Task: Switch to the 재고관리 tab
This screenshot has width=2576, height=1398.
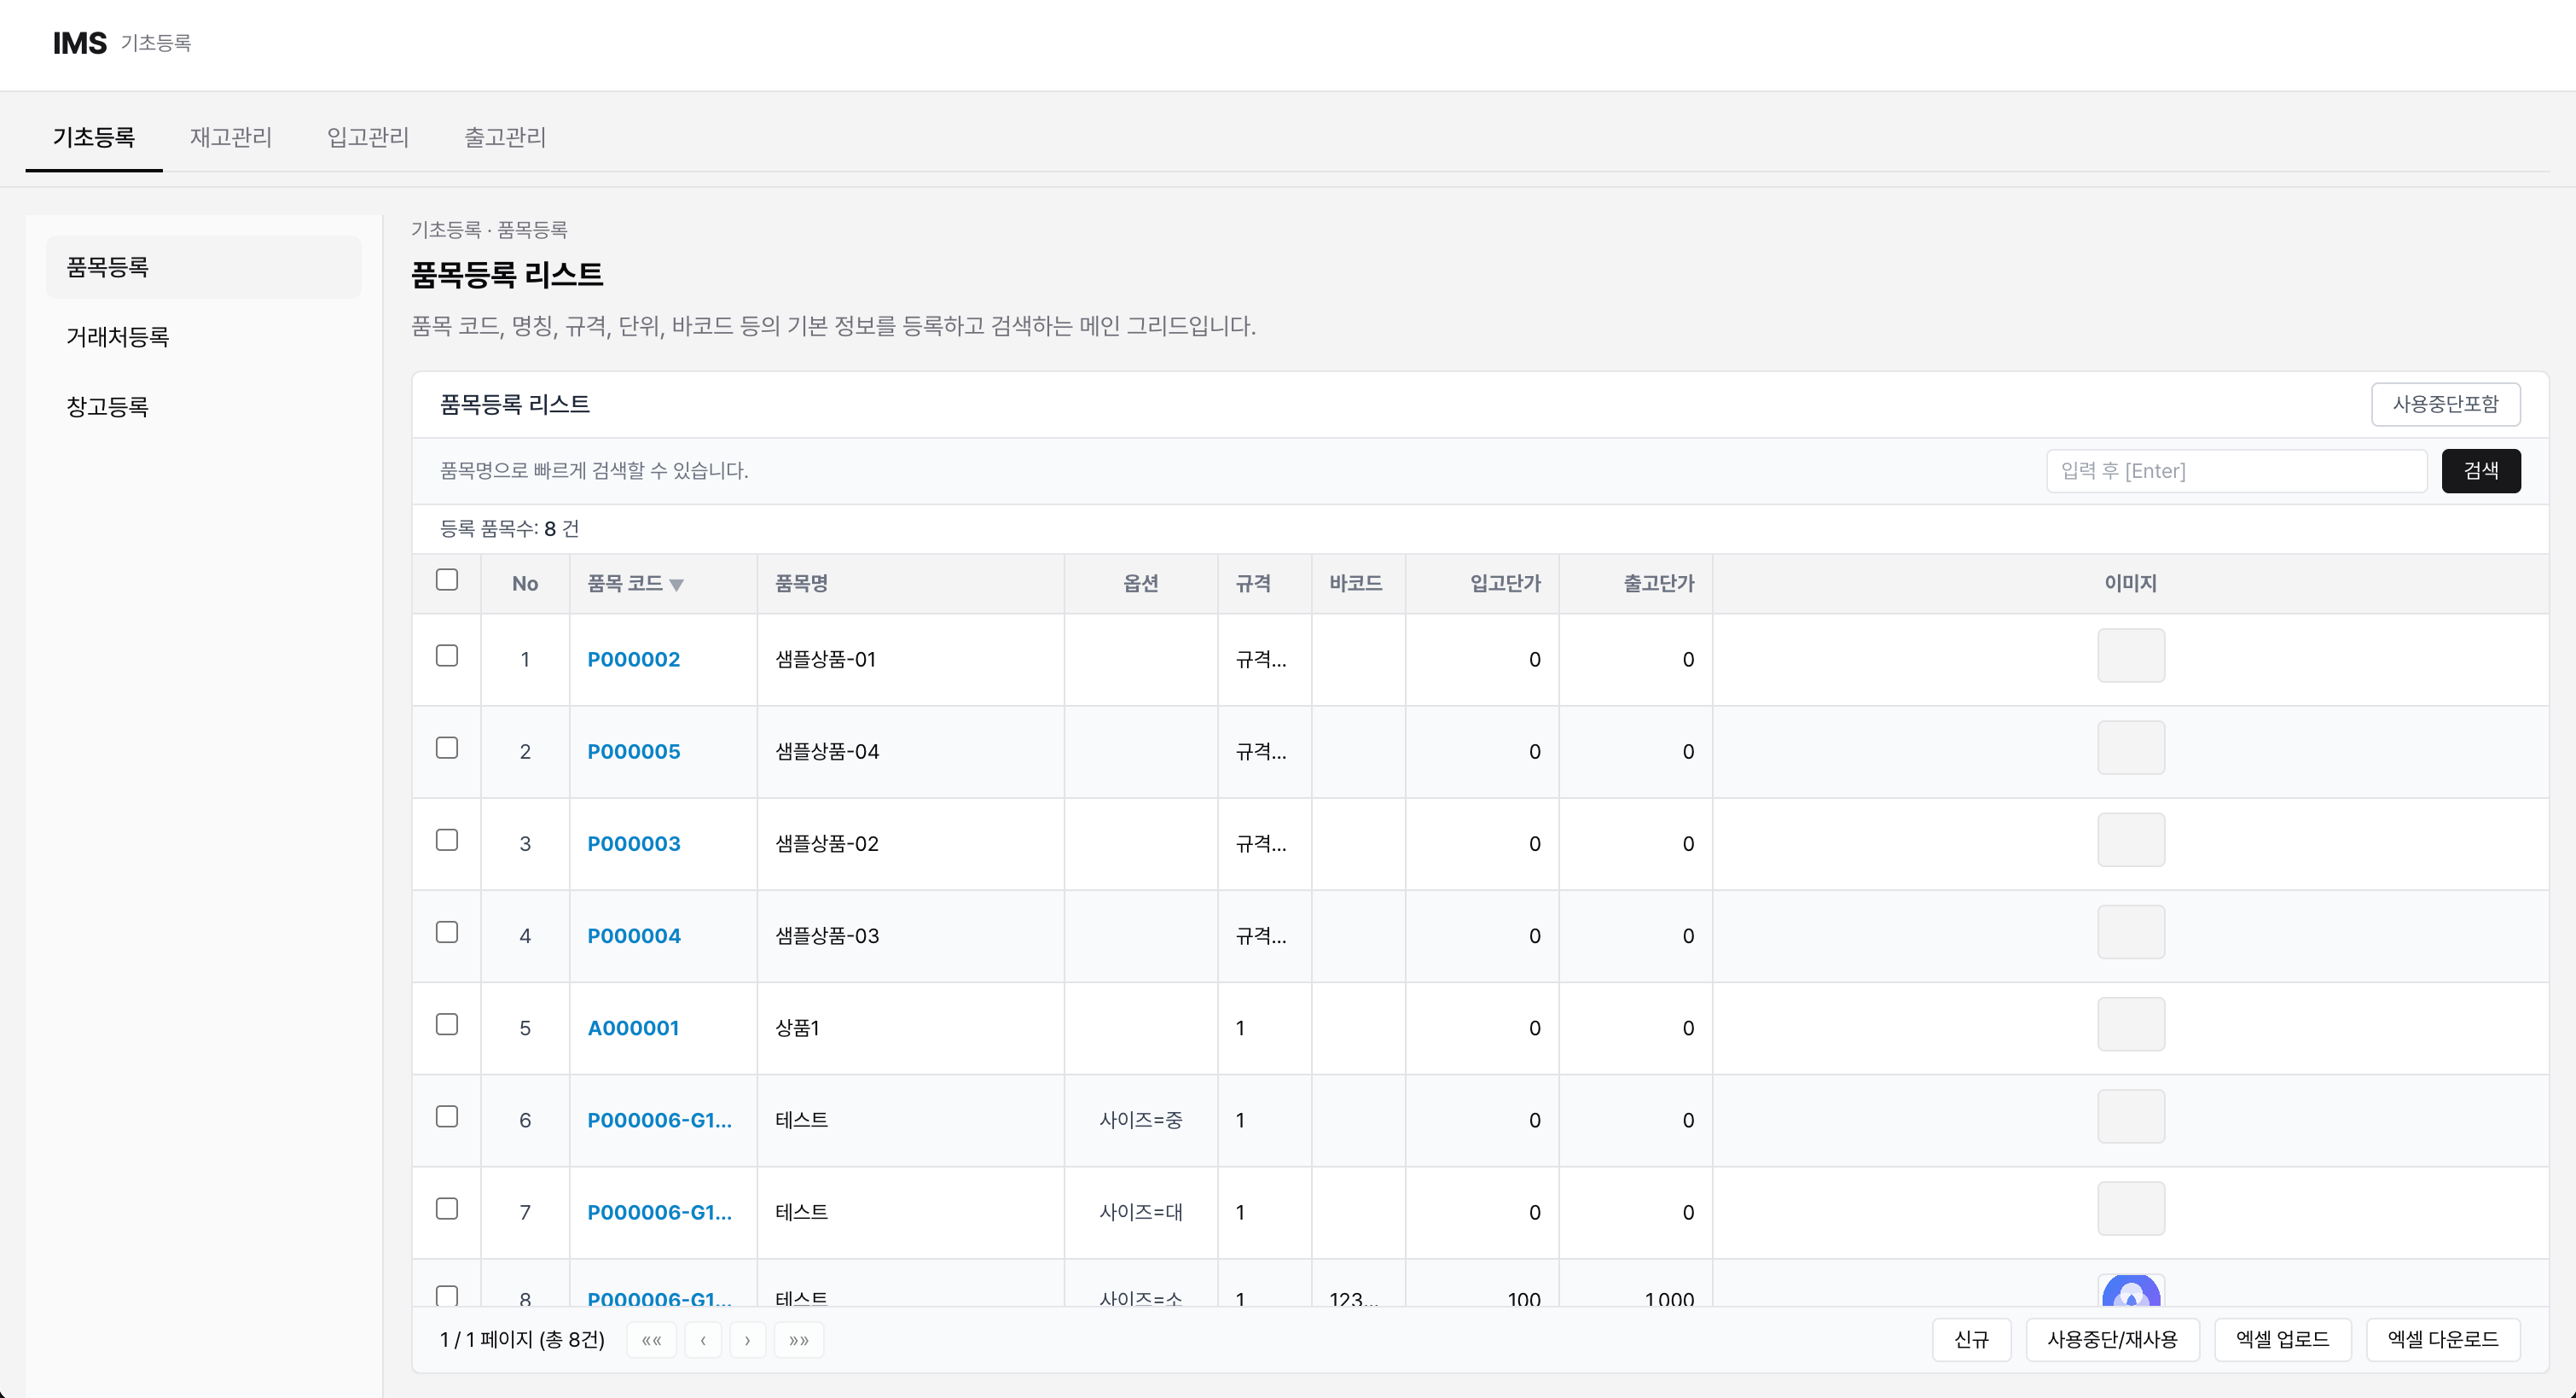Action: [x=231, y=137]
